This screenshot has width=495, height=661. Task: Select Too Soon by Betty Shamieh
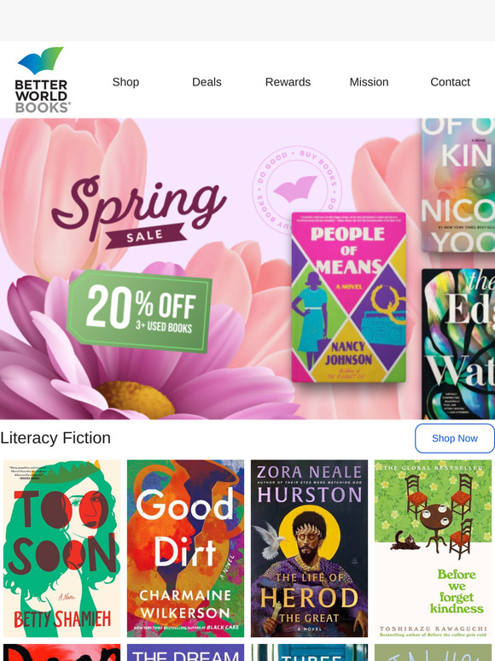pos(62,548)
